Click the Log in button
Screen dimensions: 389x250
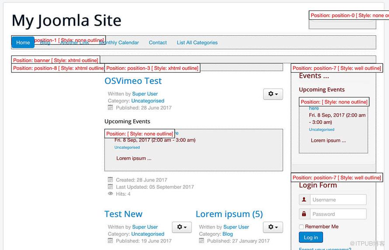point(311,237)
